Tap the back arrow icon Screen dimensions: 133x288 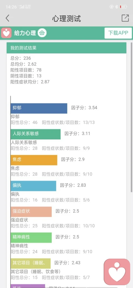point(7,18)
